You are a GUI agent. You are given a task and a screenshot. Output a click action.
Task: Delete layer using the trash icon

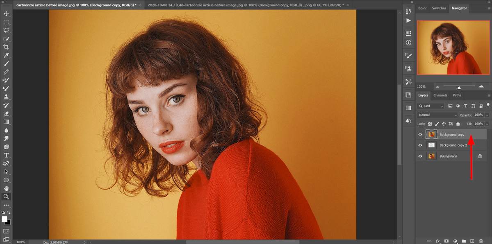coord(481,241)
